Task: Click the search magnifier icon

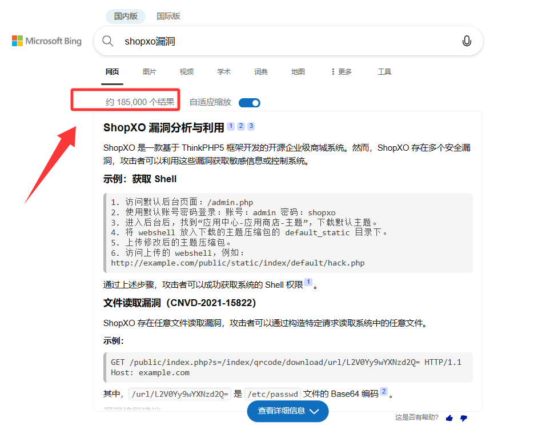Action: (x=107, y=41)
